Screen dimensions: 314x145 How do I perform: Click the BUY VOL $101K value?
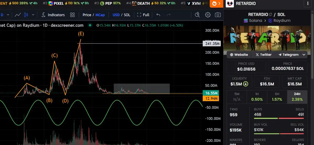[x=258, y=130]
